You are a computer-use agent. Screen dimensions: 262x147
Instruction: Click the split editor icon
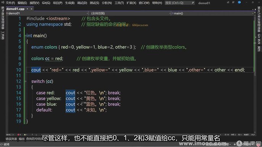255,13
